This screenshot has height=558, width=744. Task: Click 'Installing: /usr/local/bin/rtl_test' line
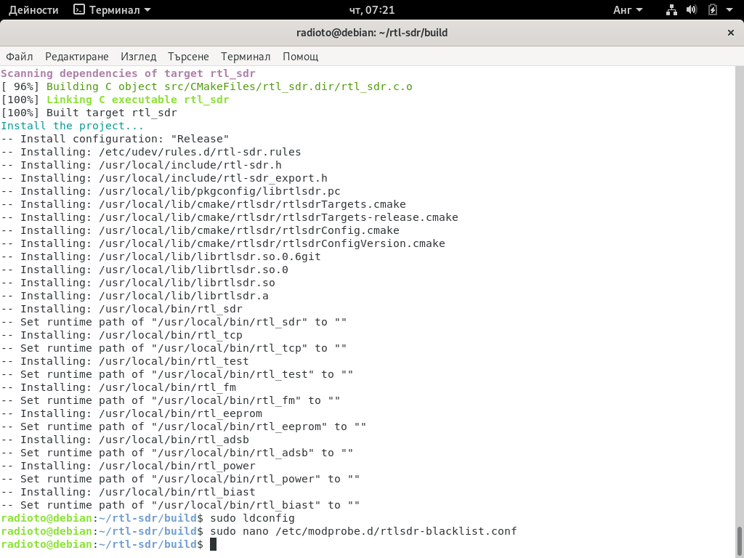pyautogui.click(x=125, y=362)
